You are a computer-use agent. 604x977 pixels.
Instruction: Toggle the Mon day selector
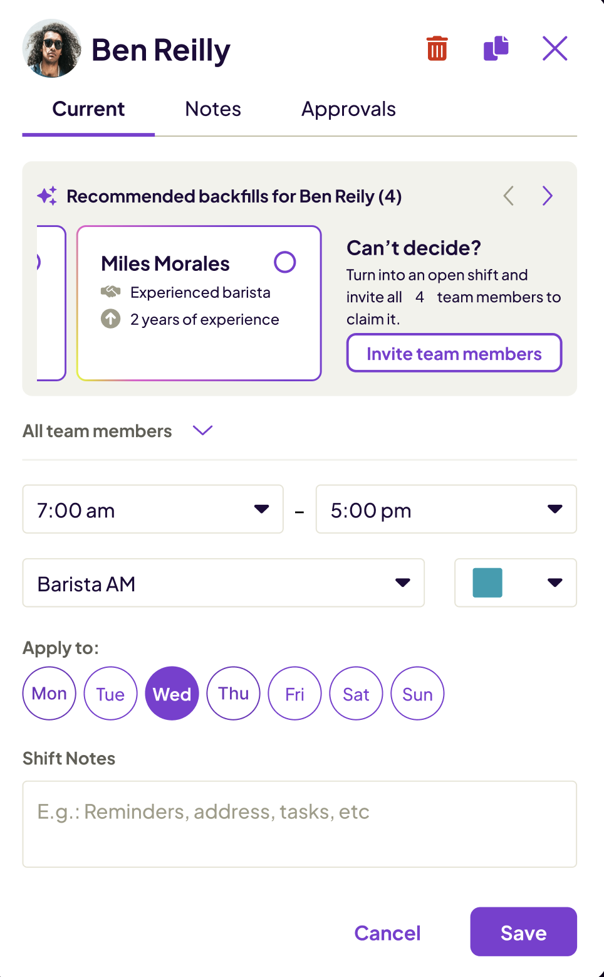[49, 694]
